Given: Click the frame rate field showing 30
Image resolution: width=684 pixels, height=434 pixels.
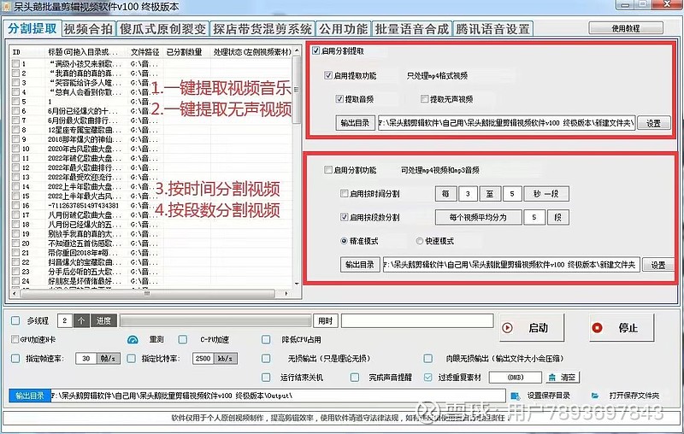Looking at the screenshot, I should [x=86, y=358].
